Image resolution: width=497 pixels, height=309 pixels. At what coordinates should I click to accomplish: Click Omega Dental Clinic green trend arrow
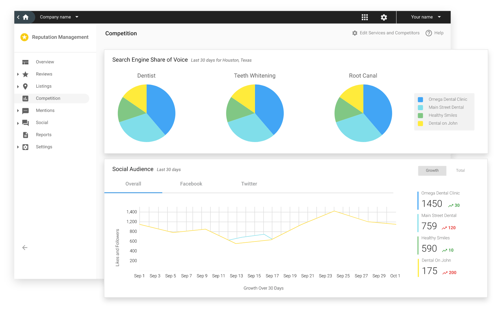(451, 205)
